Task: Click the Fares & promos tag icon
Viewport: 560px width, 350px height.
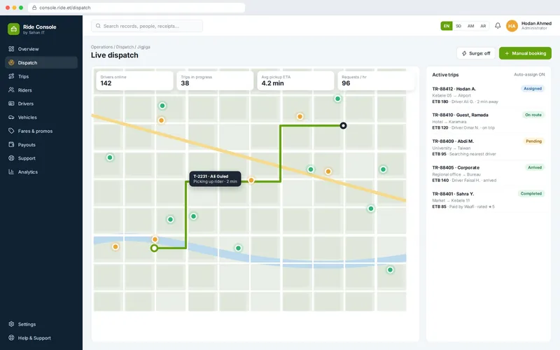Action: (11, 131)
